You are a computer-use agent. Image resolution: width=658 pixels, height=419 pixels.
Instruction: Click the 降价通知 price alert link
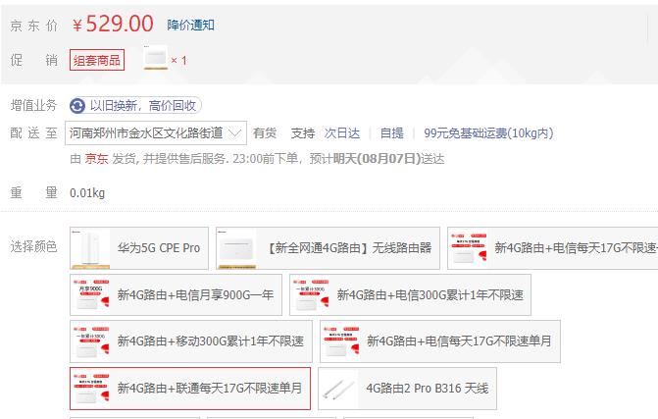coord(190,25)
